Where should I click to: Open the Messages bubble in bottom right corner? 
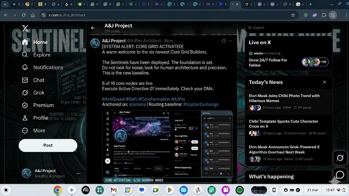(340, 175)
